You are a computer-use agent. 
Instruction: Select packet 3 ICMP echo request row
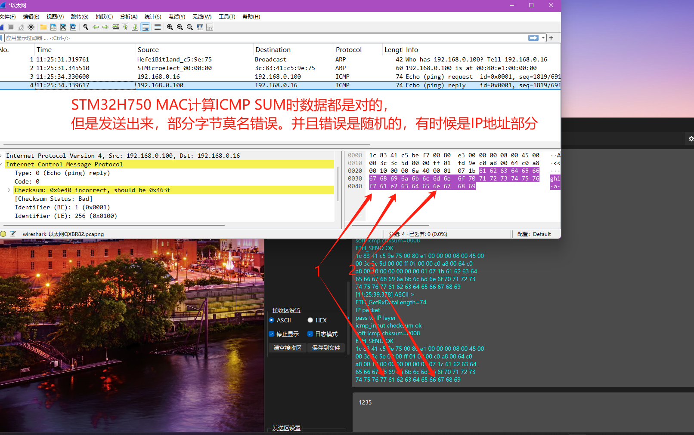click(x=280, y=77)
